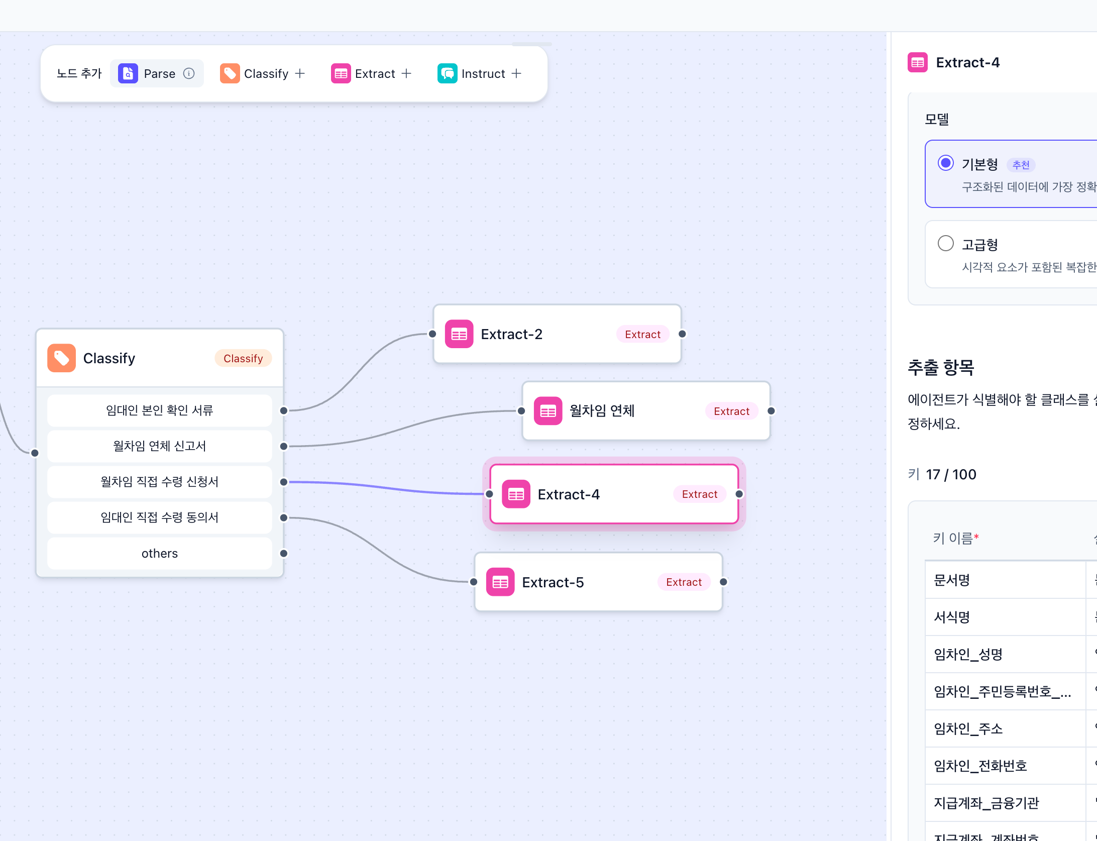Select the others class row
Viewport: 1097px width, 841px height.
pos(159,554)
